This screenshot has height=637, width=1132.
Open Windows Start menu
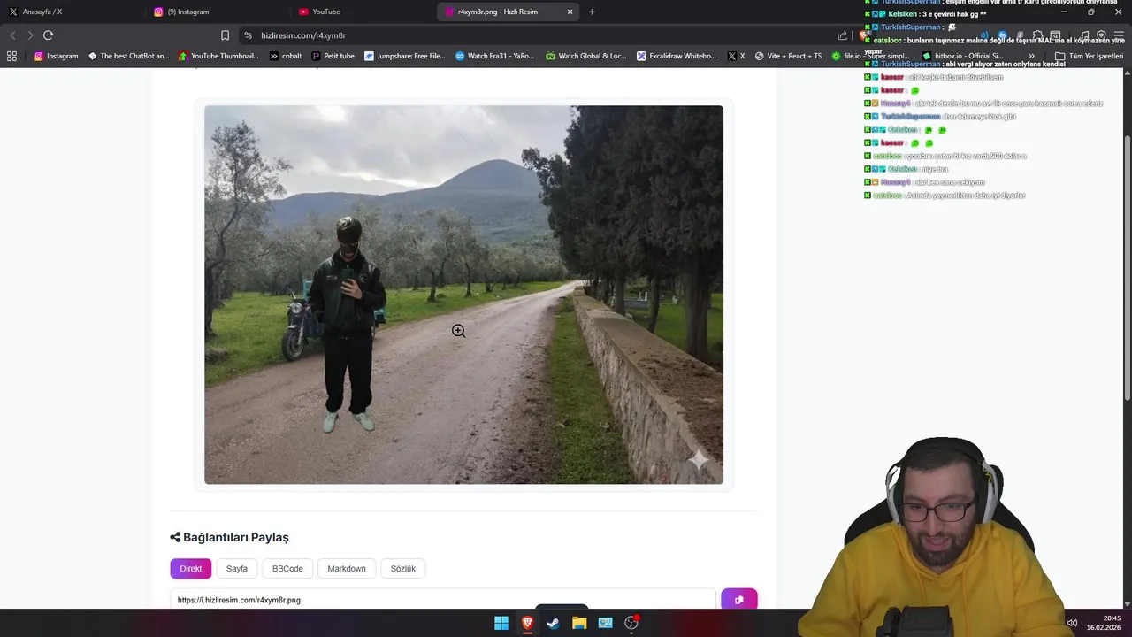[x=501, y=623]
